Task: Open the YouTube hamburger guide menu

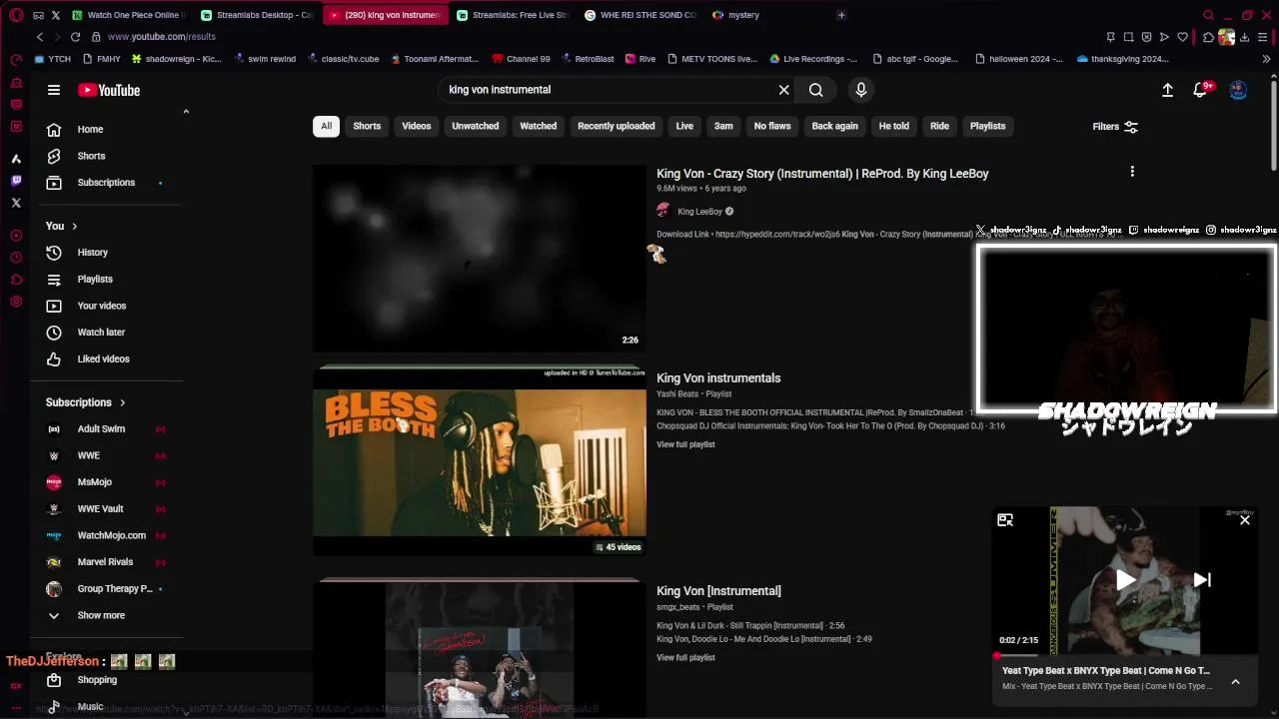Action: click(x=54, y=90)
